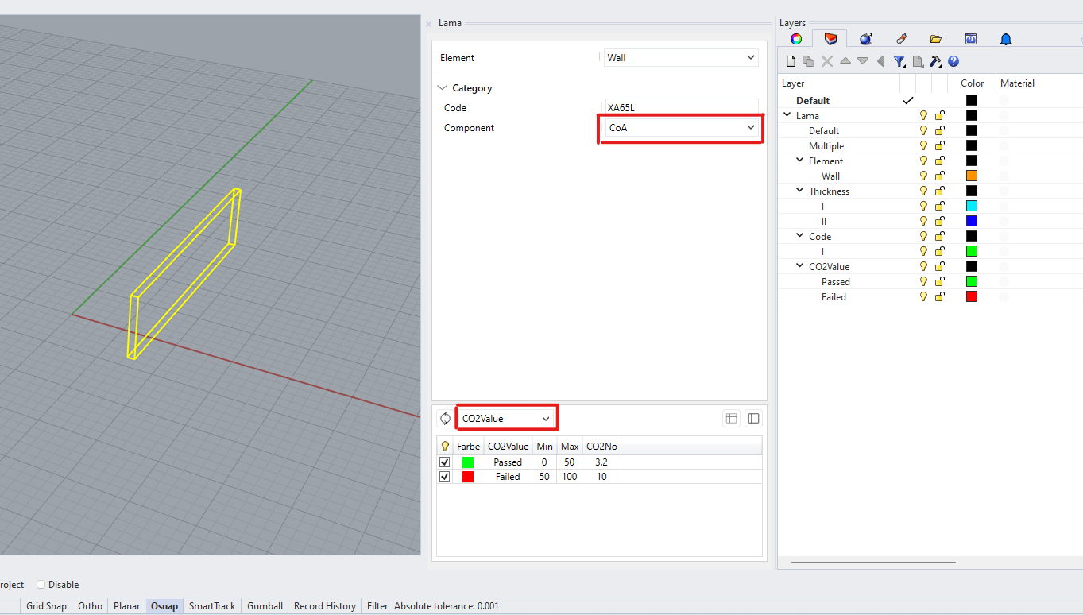Toggle lock of the Element layer

(x=940, y=161)
